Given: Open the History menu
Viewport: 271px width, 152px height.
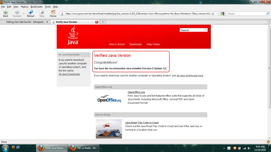Looking at the screenshot, I should point(24,7).
